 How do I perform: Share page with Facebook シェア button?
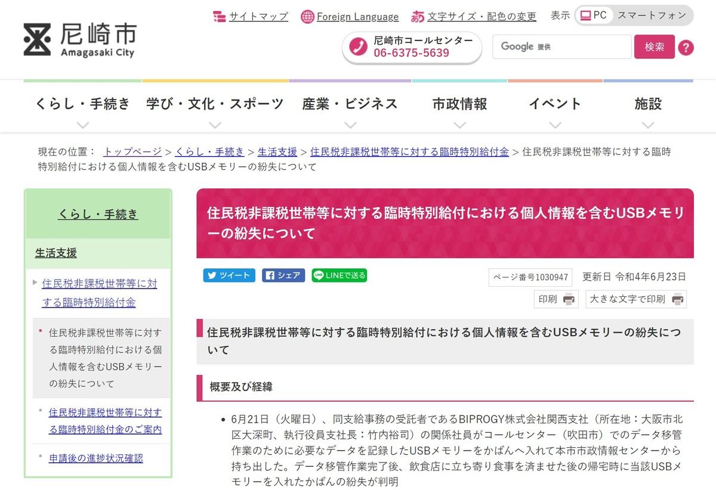click(283, 275)
